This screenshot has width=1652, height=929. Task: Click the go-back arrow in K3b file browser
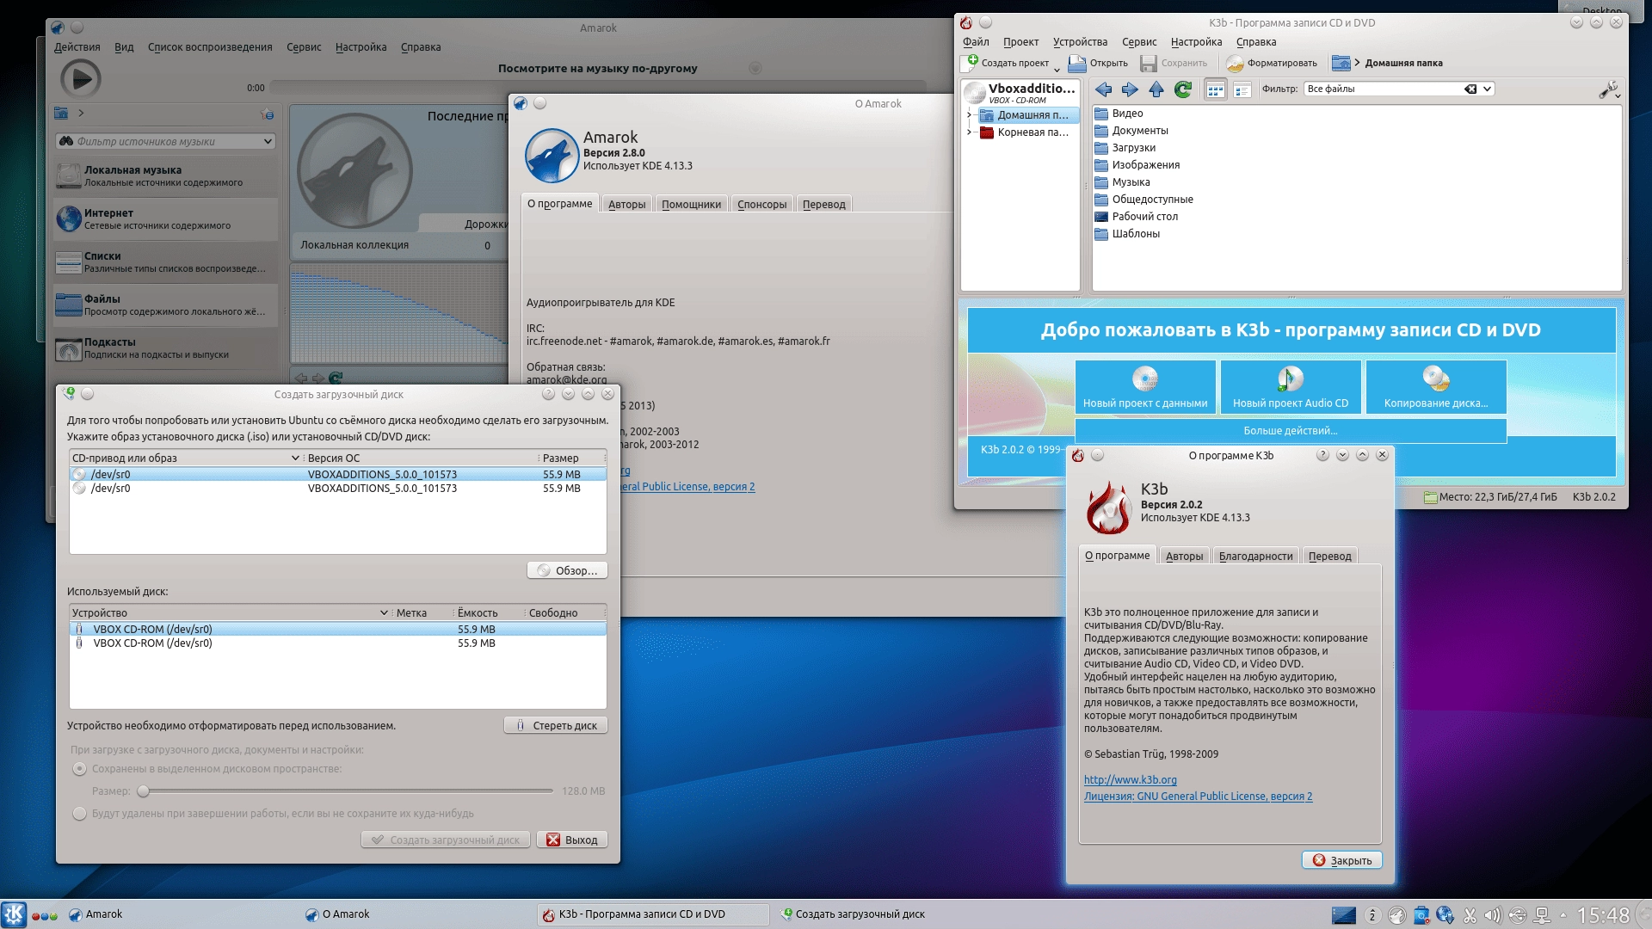point(1103,89)
